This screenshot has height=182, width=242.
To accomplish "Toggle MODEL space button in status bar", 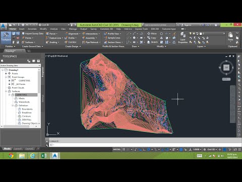I will 117,149.
